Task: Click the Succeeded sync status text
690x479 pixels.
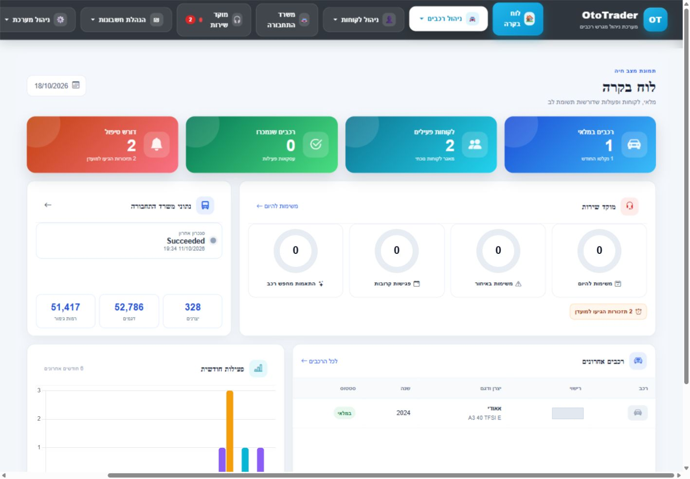Action: point(185,241)
